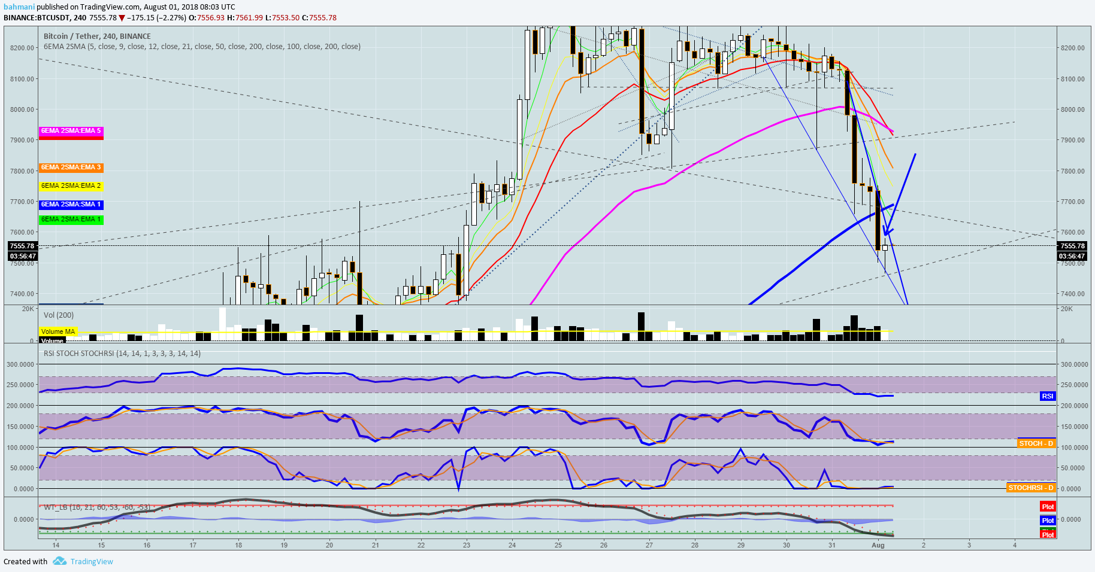Click the 17 date label on time axis
This screenshot has width=1095, height=572.
[193, 545]
